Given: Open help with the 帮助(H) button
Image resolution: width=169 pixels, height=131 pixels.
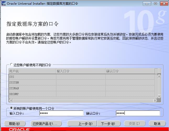Looking at the screenshot, I should click(15, 124).
